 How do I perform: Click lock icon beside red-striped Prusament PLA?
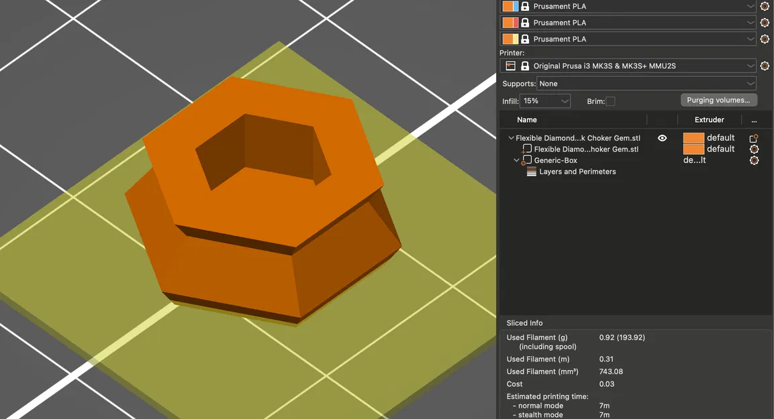pyautogui.click(x=525, y=23)
